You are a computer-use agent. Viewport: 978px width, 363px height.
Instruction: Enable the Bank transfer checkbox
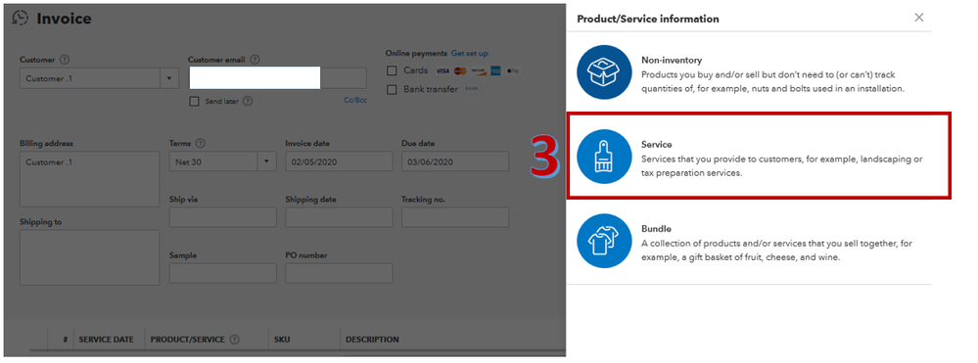[x=392, y=89]
